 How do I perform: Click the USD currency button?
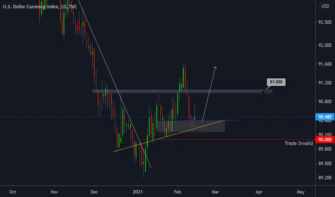pos(325,6)
